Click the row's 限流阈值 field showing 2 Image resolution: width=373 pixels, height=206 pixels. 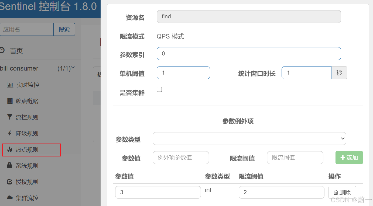[x=282, y=192]
